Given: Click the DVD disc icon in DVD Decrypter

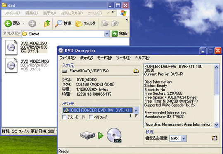Looking at the screenshot, I should click(x=114, y=135).
